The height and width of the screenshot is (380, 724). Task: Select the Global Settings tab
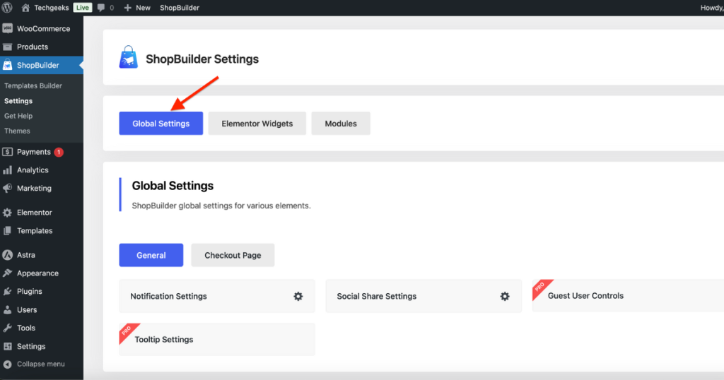[160, 124]
